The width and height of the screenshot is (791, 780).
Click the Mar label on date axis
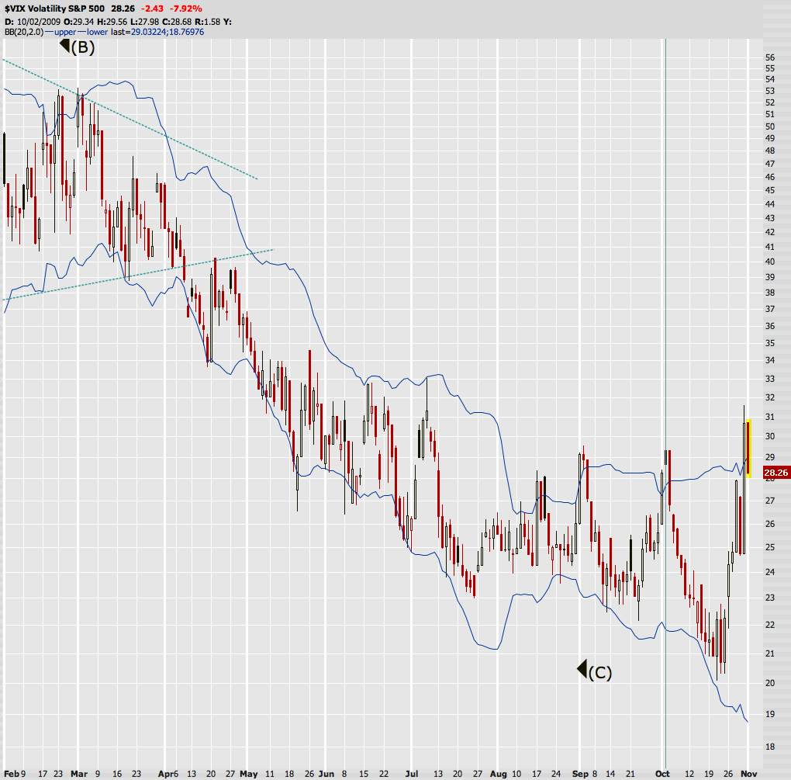click(79, 774)
